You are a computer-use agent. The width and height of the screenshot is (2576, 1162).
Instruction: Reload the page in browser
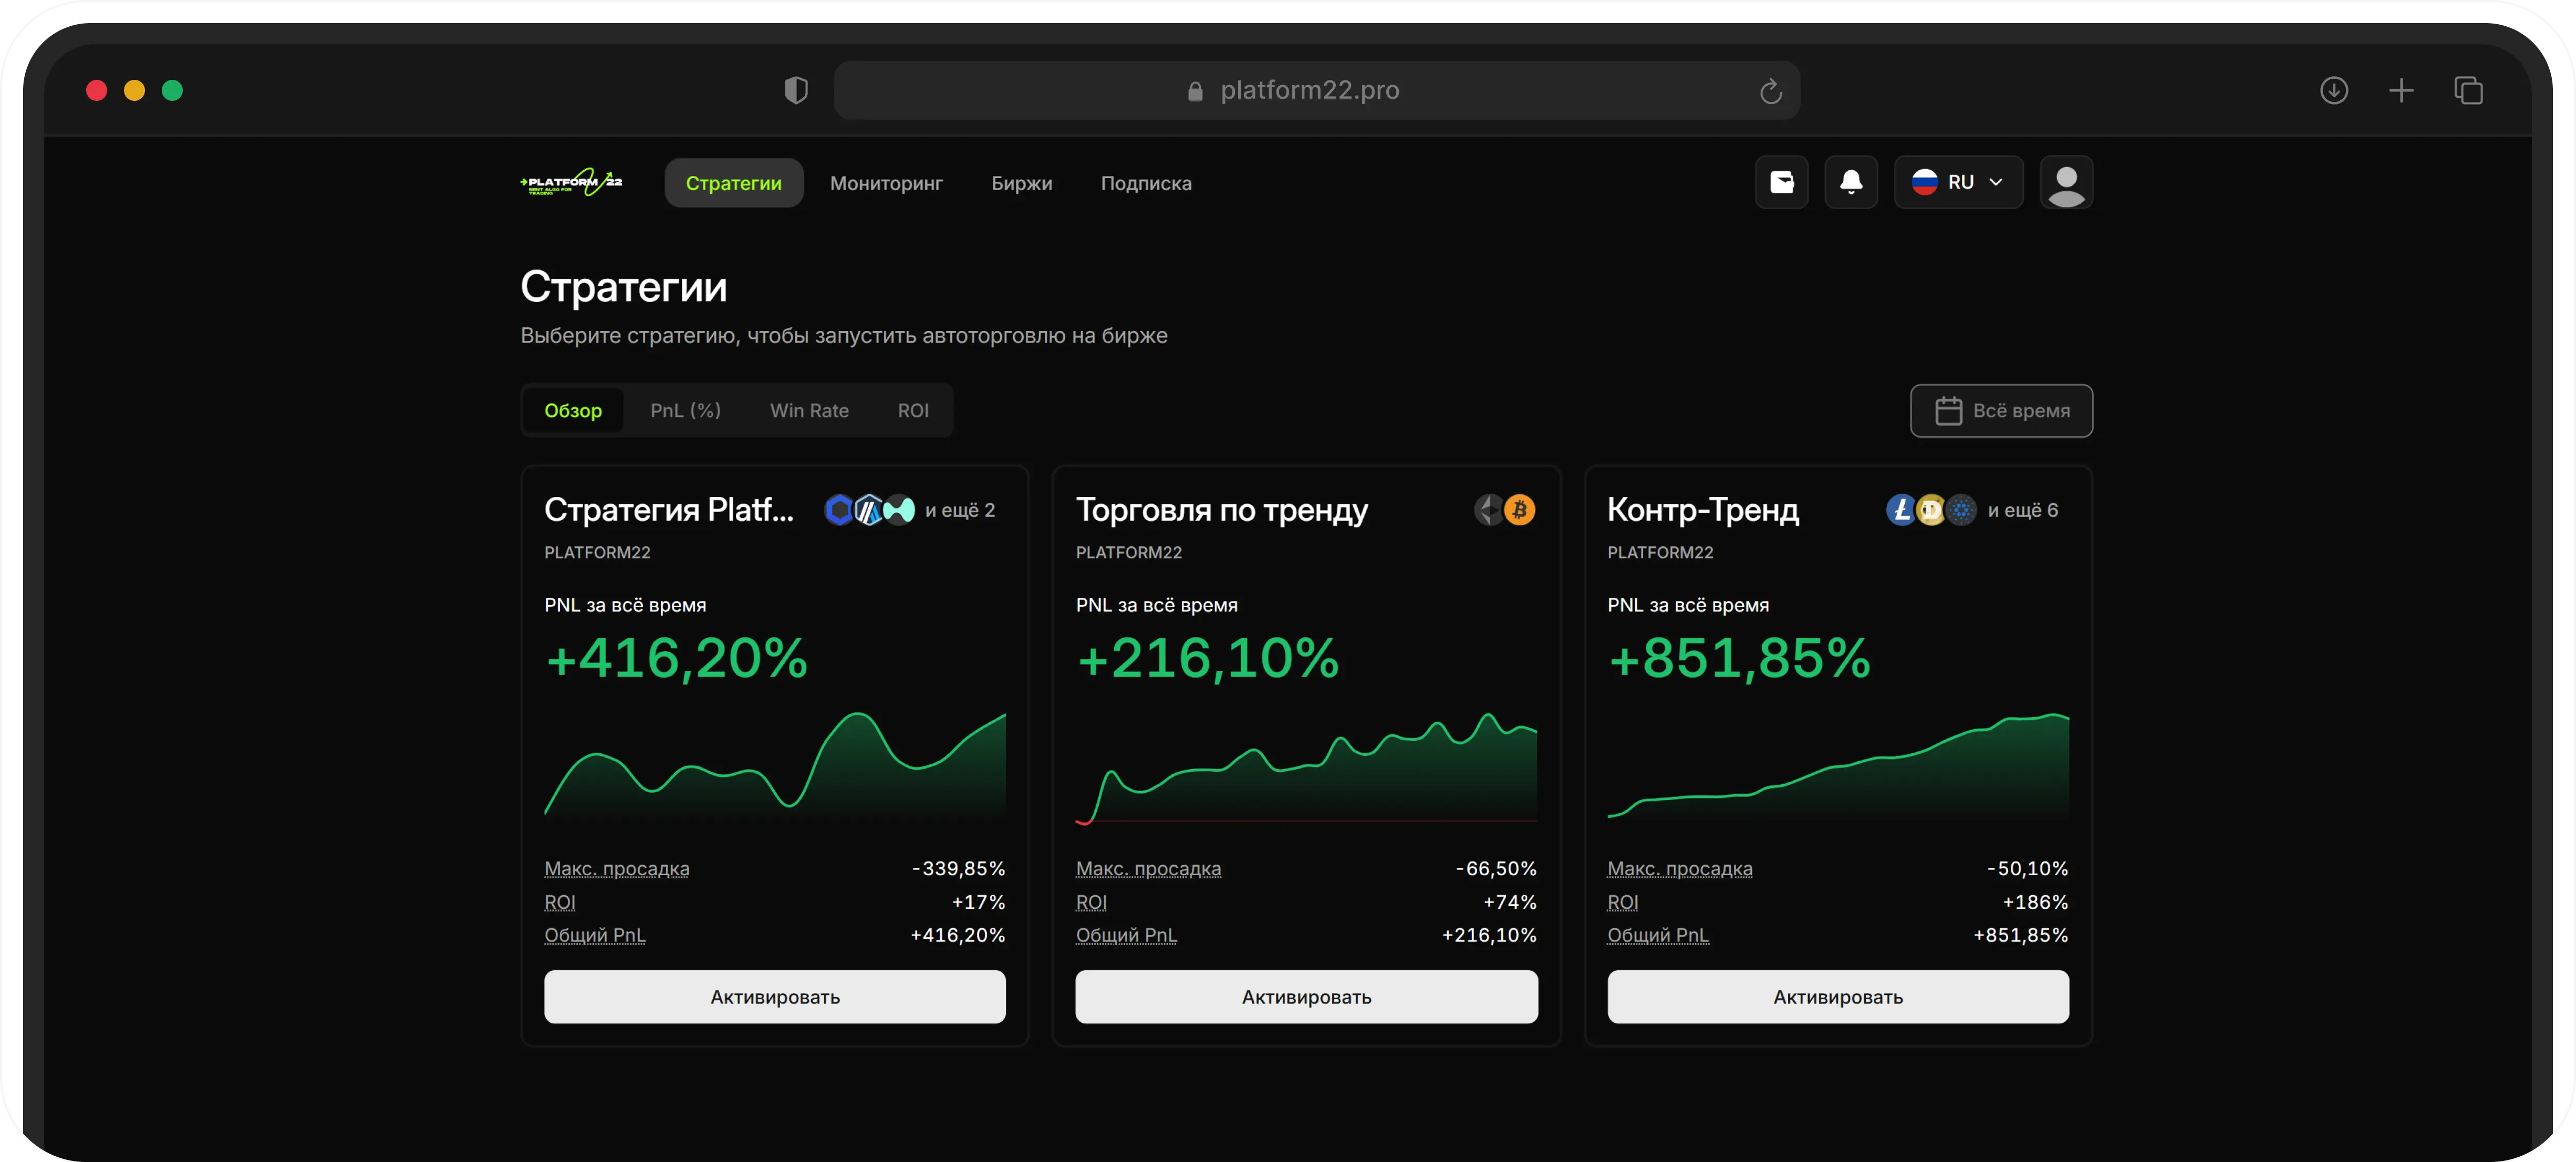1770,91
